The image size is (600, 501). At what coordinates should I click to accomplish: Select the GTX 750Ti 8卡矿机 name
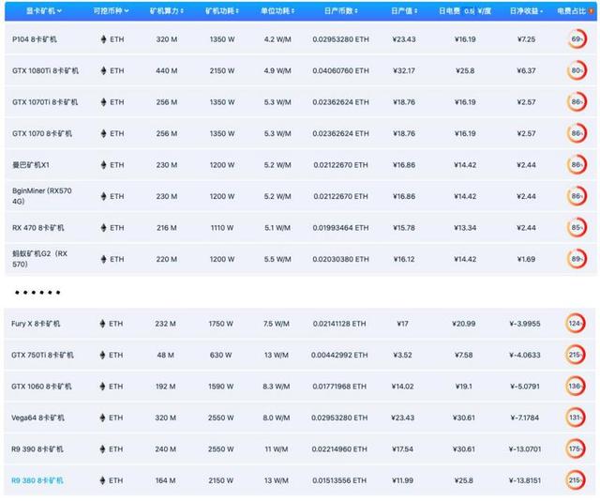point(42,355)
